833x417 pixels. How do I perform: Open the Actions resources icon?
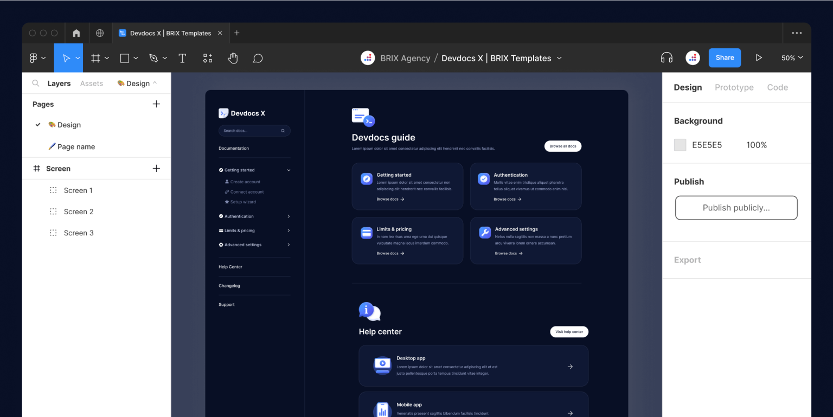click(207, 57)
